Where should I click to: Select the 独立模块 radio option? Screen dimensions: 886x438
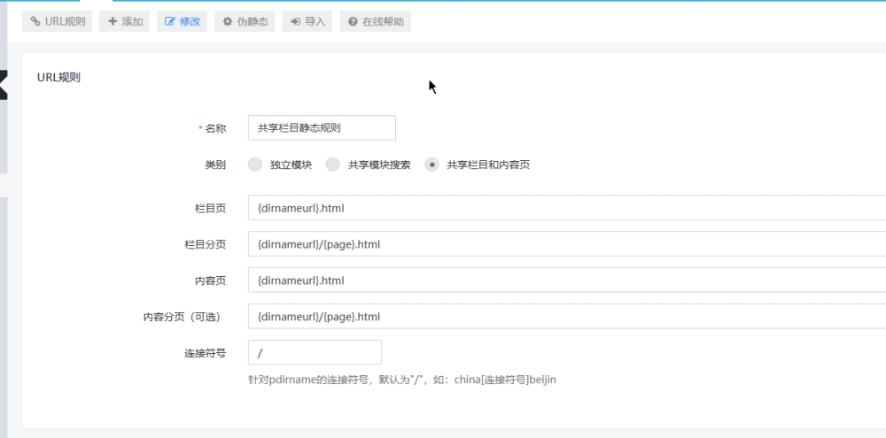pos(255,165)
